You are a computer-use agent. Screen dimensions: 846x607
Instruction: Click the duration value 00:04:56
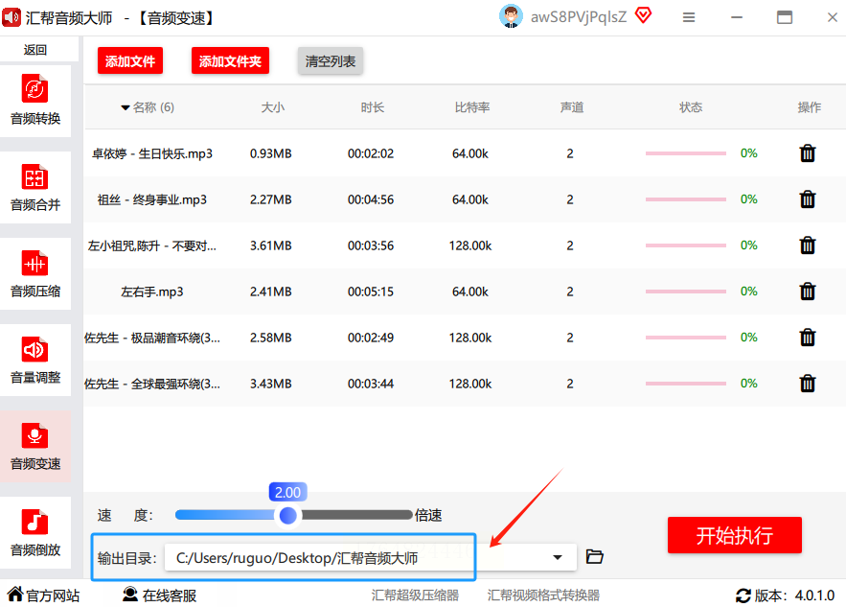371,199
